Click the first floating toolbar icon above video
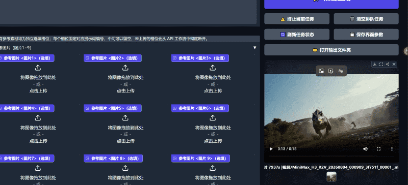 (x=321, y=71)
